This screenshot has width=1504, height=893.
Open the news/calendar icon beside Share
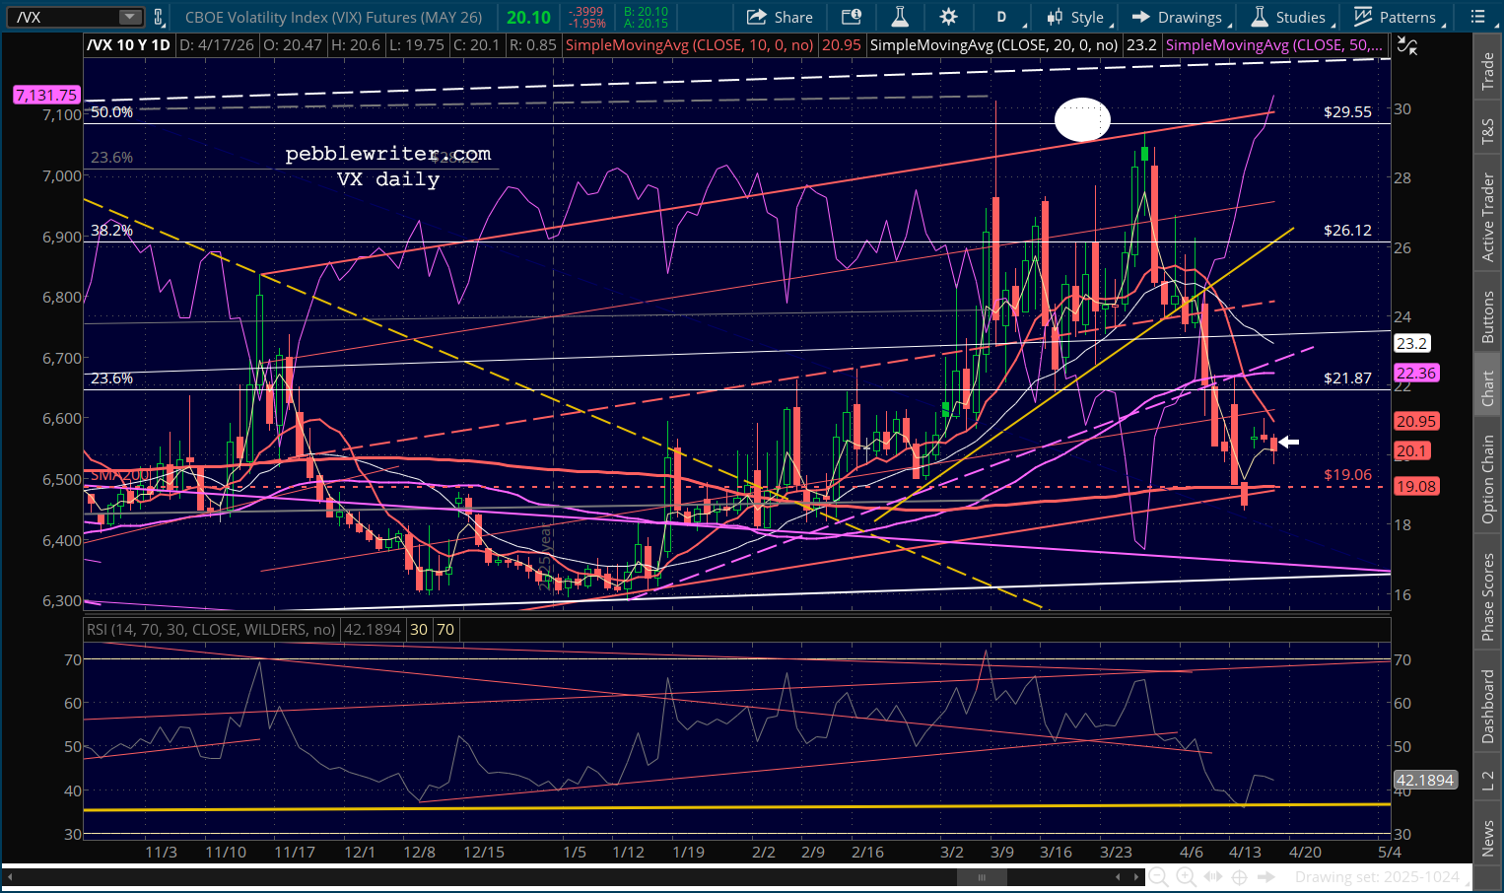click(851, 17)
